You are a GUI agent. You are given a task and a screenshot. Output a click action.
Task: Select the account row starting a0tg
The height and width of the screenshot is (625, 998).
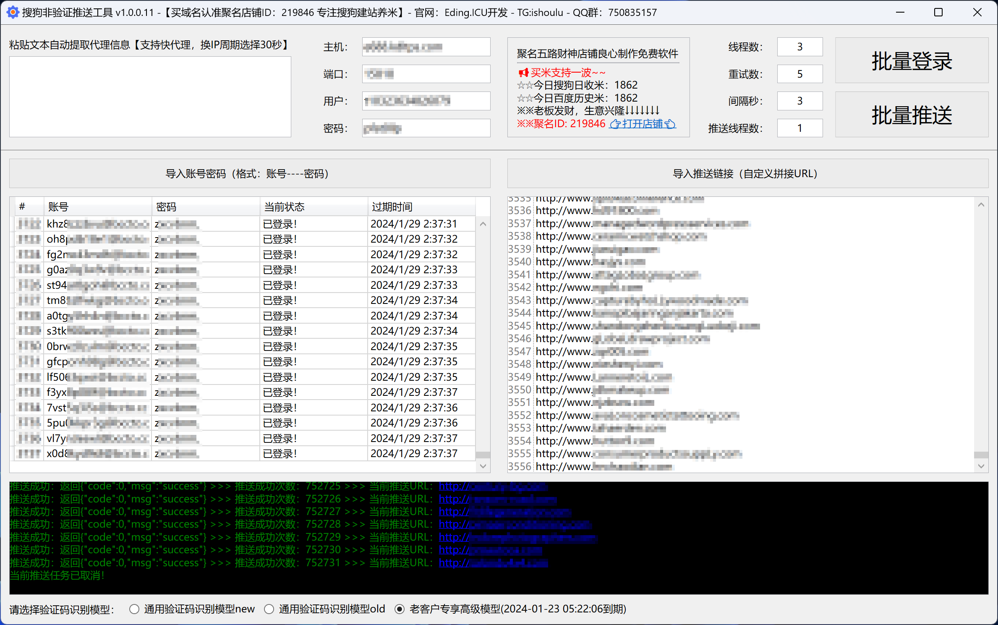tap(245, 316)
